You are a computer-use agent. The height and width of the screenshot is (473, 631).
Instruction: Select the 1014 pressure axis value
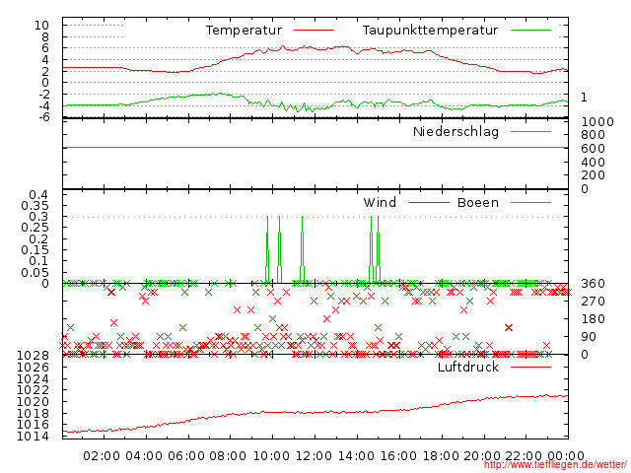point(33,437)
